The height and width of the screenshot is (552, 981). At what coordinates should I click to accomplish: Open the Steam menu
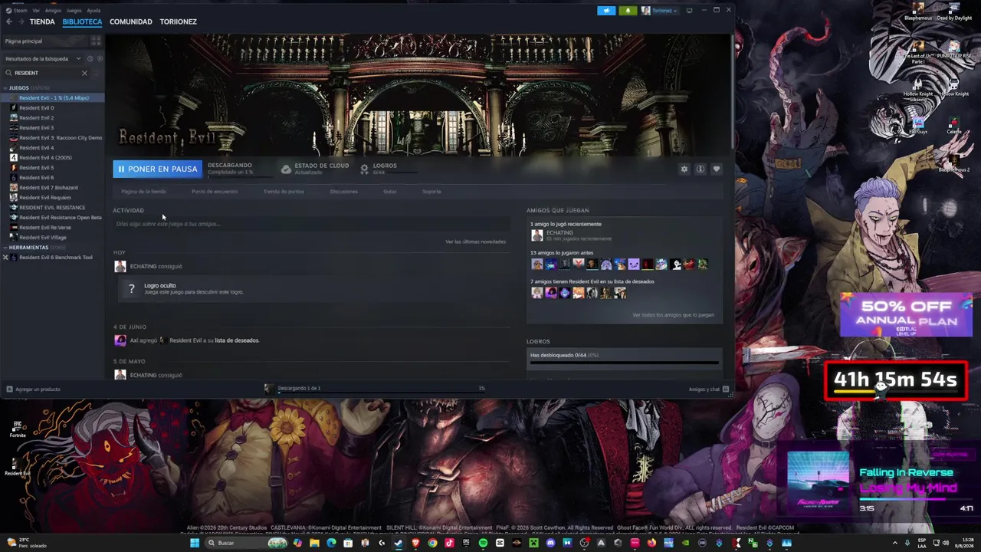pyautogui.click(x=15, y=11)
